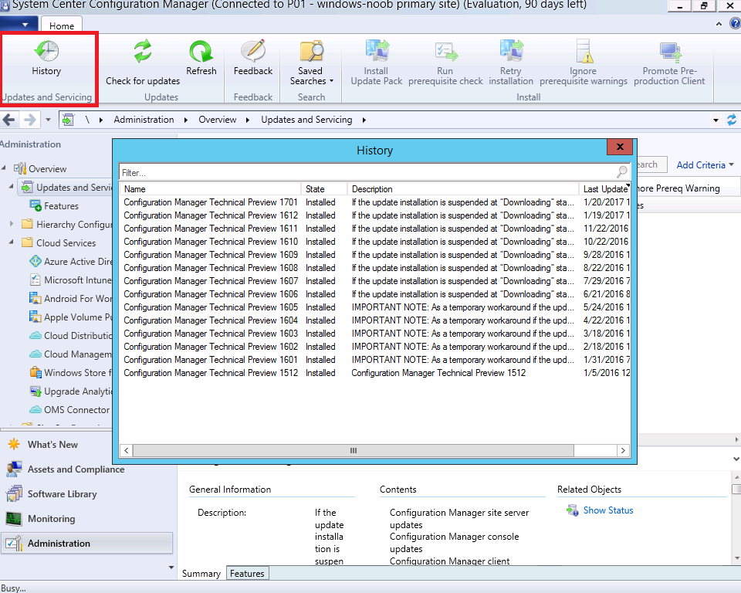Open navigation history dropdown arrow
Image resolution: width=741 pixels, height=593 pixels.
point(48,120)
